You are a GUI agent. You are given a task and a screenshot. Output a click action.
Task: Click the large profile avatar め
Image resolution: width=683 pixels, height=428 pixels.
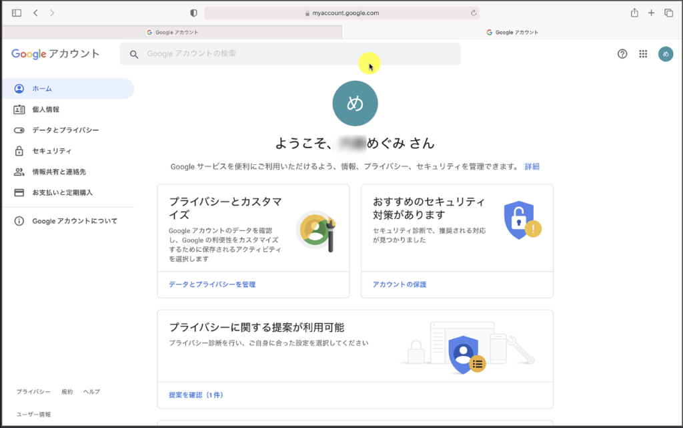click(355, 103)
